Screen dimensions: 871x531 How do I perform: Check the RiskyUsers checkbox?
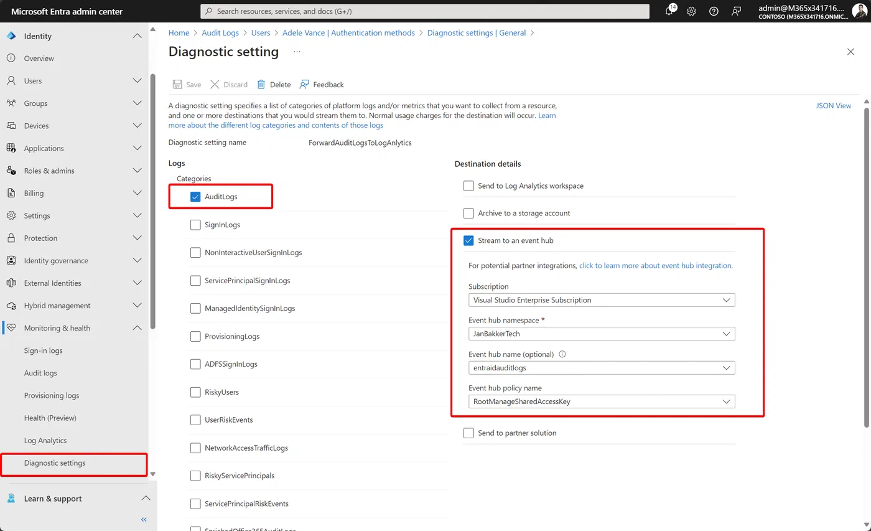pyautogui.click(x=195, y=392)
